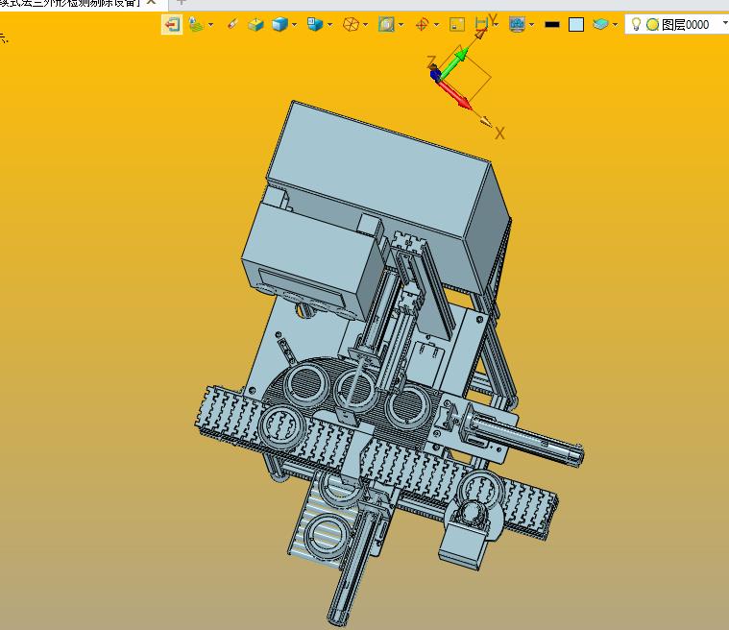Screen dimensions: 729x630
Task: Open dropdown beside monitor display icon
Action: pos(531,25)
